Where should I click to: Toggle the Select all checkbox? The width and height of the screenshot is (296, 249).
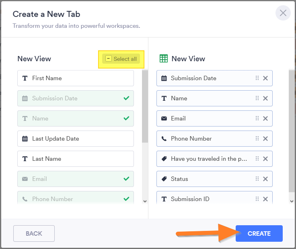click(x=108, y=59)
